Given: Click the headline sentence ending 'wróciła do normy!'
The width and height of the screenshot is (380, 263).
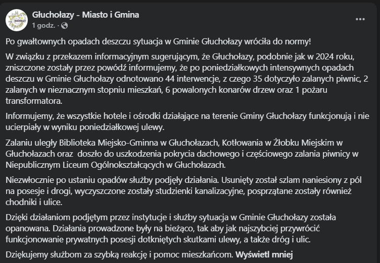Looking at the screenshot, I should [158, 42].
